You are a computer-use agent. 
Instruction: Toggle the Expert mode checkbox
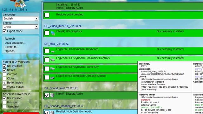click(4, 31)
